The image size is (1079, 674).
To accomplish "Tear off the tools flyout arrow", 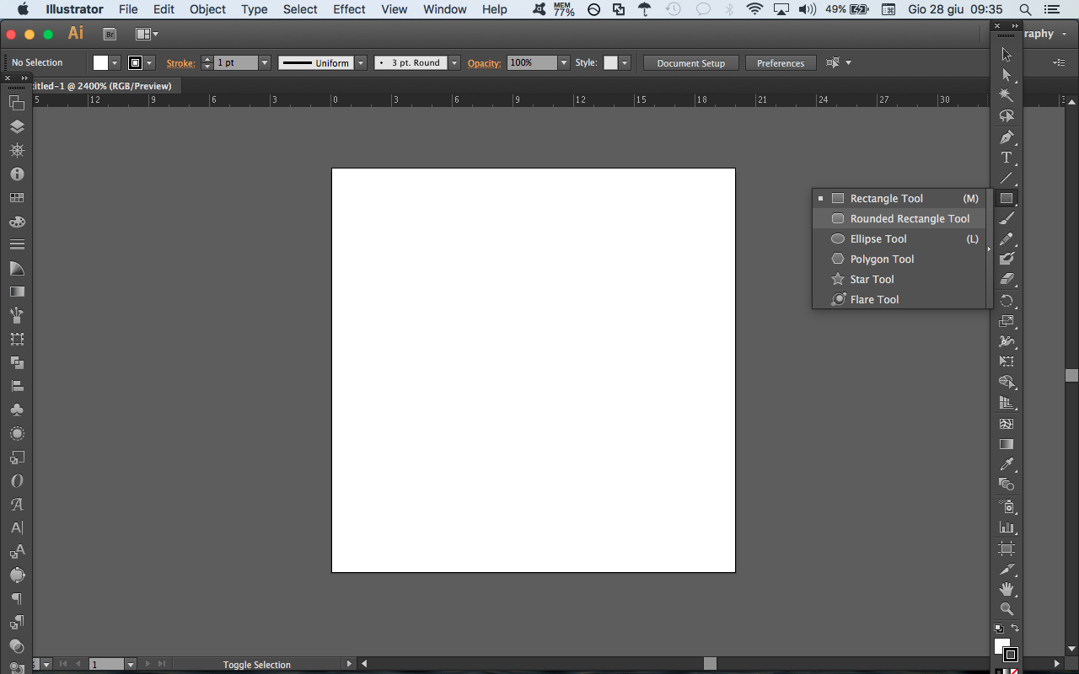I will [990, 249].
